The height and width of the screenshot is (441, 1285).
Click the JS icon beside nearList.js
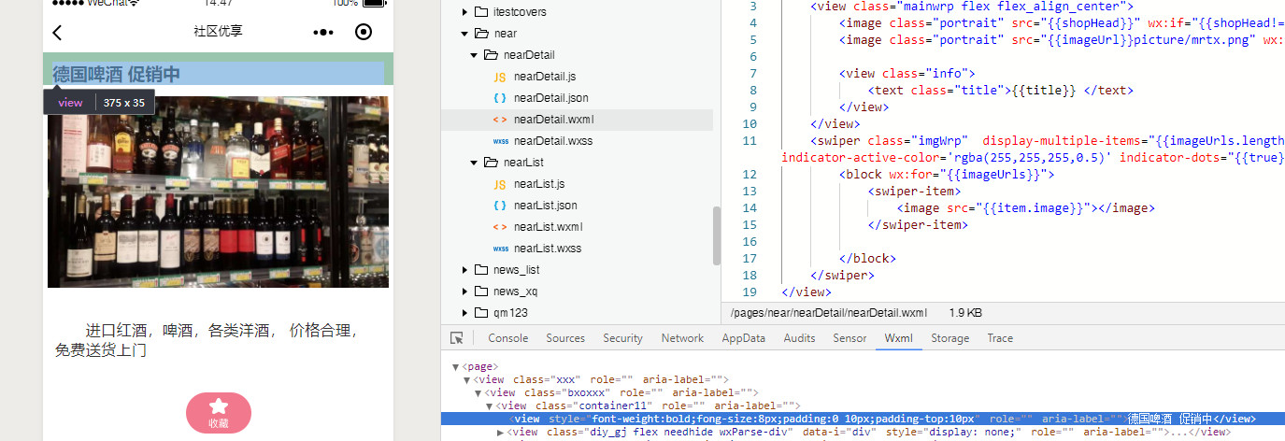pos(500,184)
